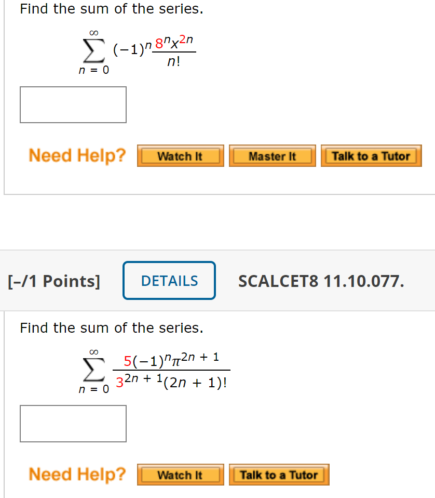435x498 pixels.
Task: Click Watch It for the first series problem
Action: pos(180,155)
